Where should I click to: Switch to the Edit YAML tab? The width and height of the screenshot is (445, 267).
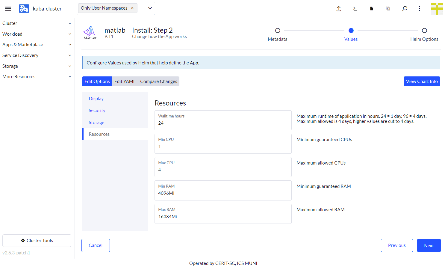click(125, 81)
